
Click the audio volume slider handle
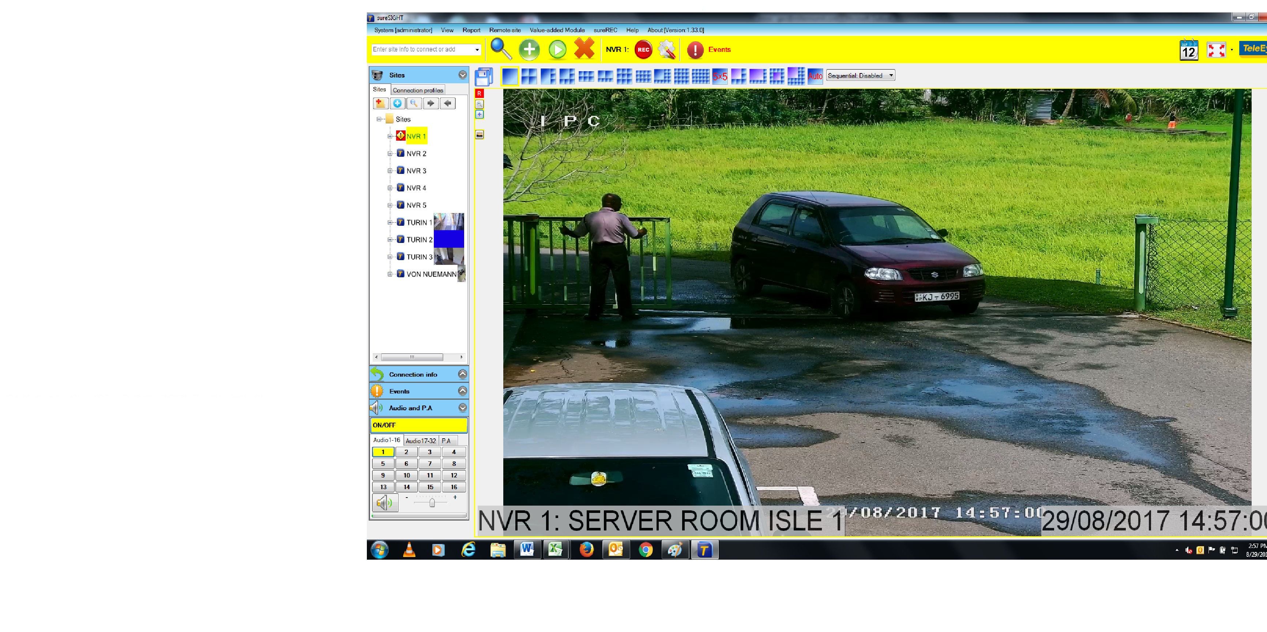(x=432, y=502)
